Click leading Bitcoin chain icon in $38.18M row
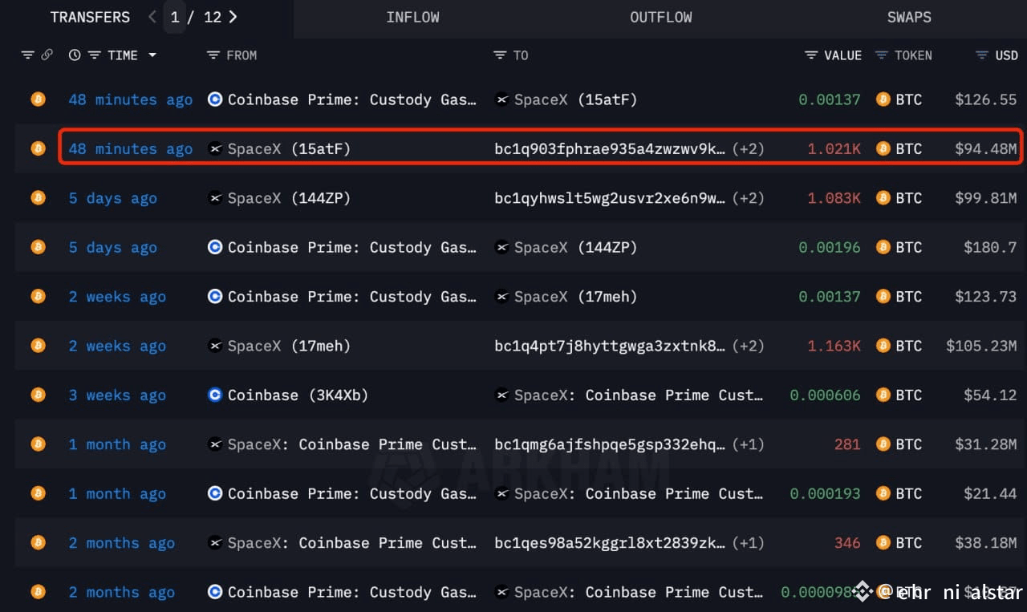 click(38, 543)
